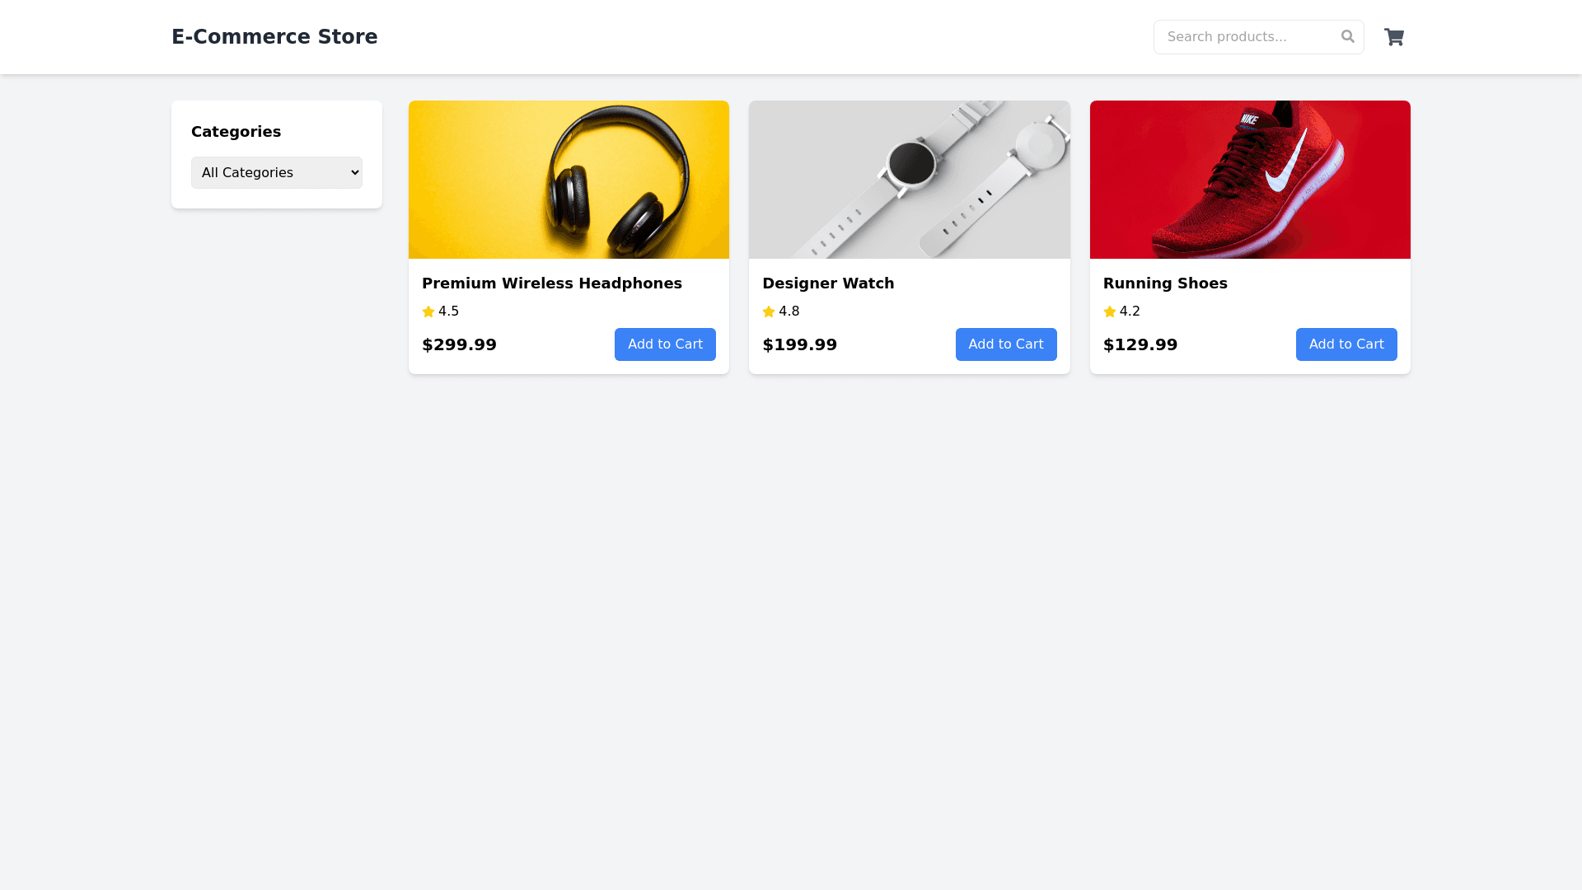Select the $299.99 price label

click(459, 344)
